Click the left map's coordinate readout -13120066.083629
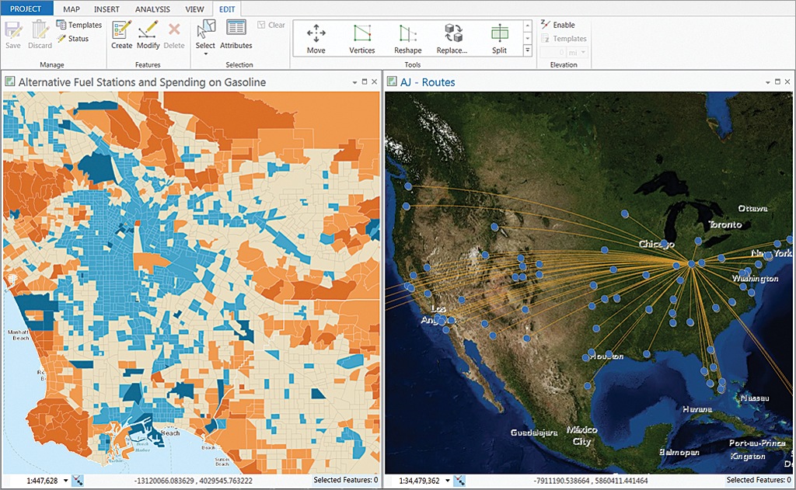 point(193,481)
